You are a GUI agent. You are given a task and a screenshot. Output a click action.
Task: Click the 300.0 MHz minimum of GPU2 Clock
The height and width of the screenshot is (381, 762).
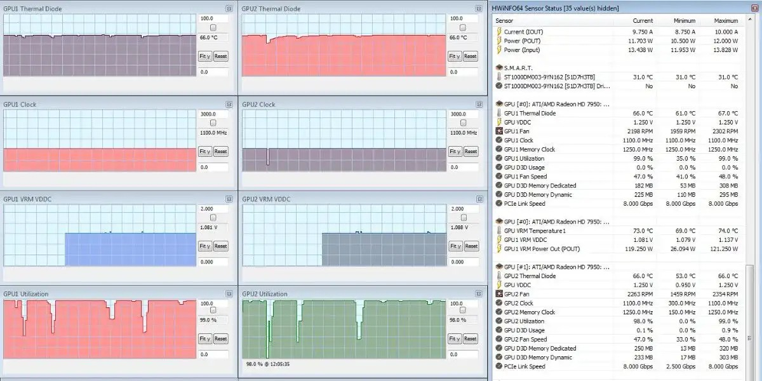(x=681, y=304)
